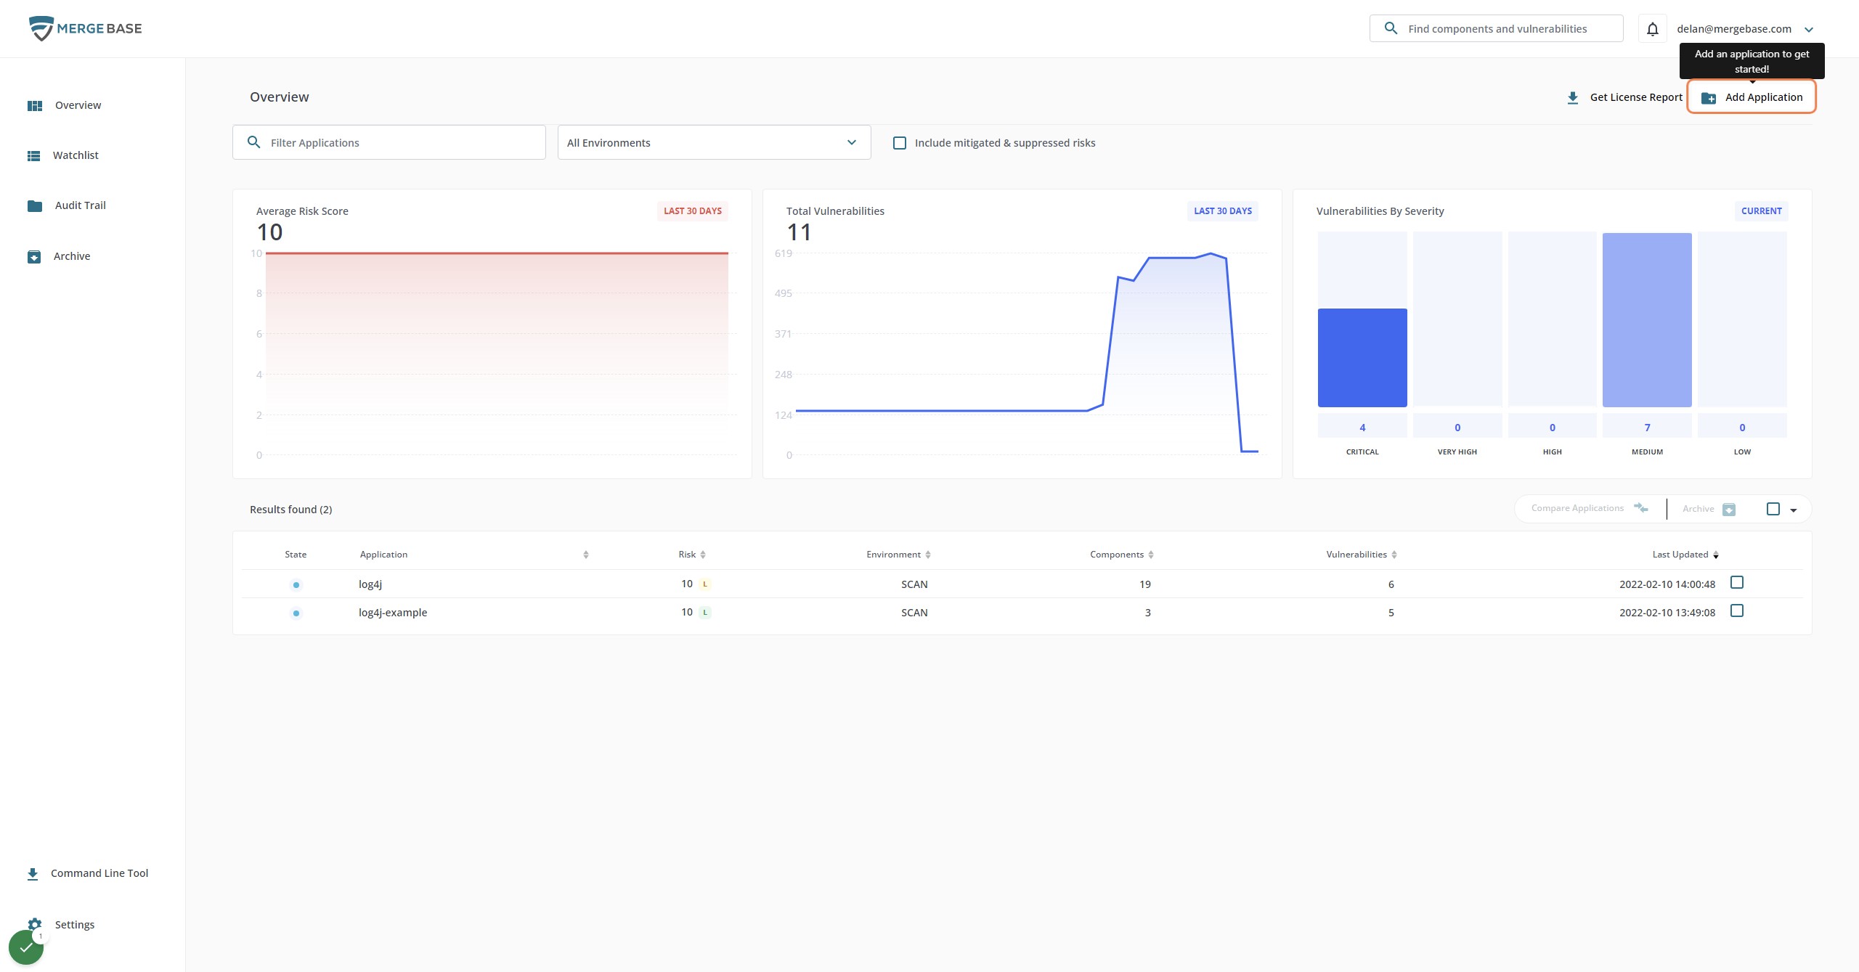
Task: Click the Critical severity bar
Action: click(x=1362, y=358)
